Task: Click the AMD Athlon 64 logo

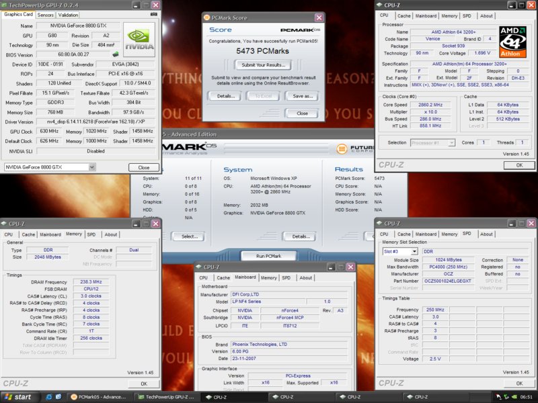Action: 512,42
